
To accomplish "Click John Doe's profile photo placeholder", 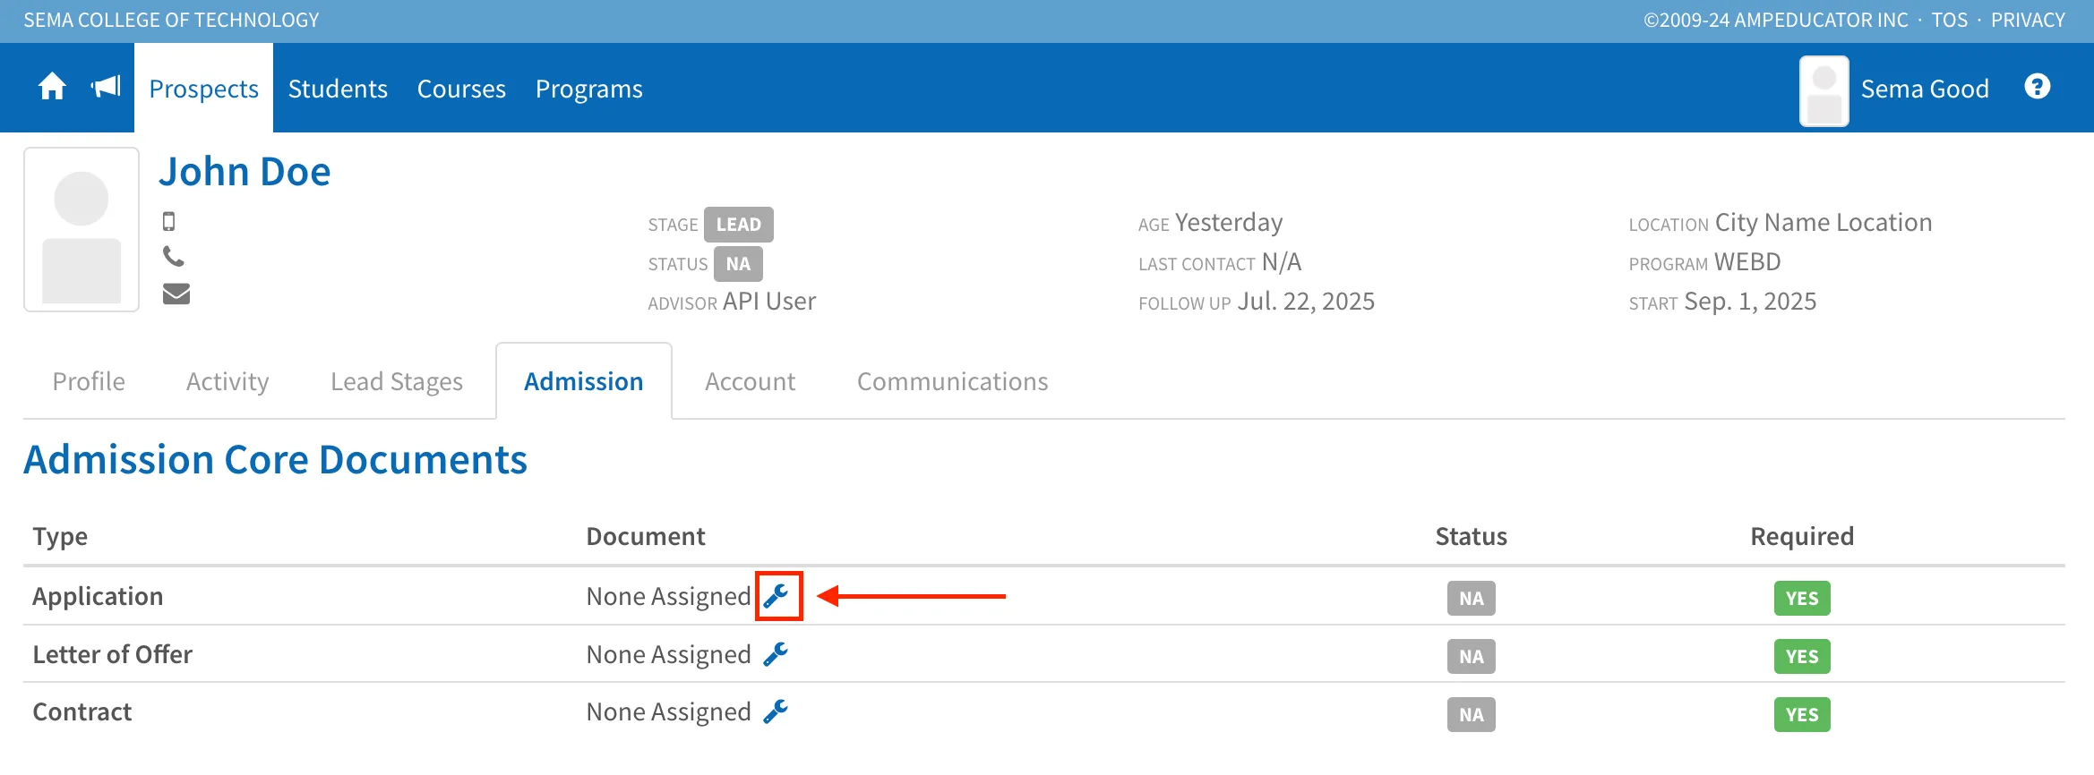I will [82, 229].
